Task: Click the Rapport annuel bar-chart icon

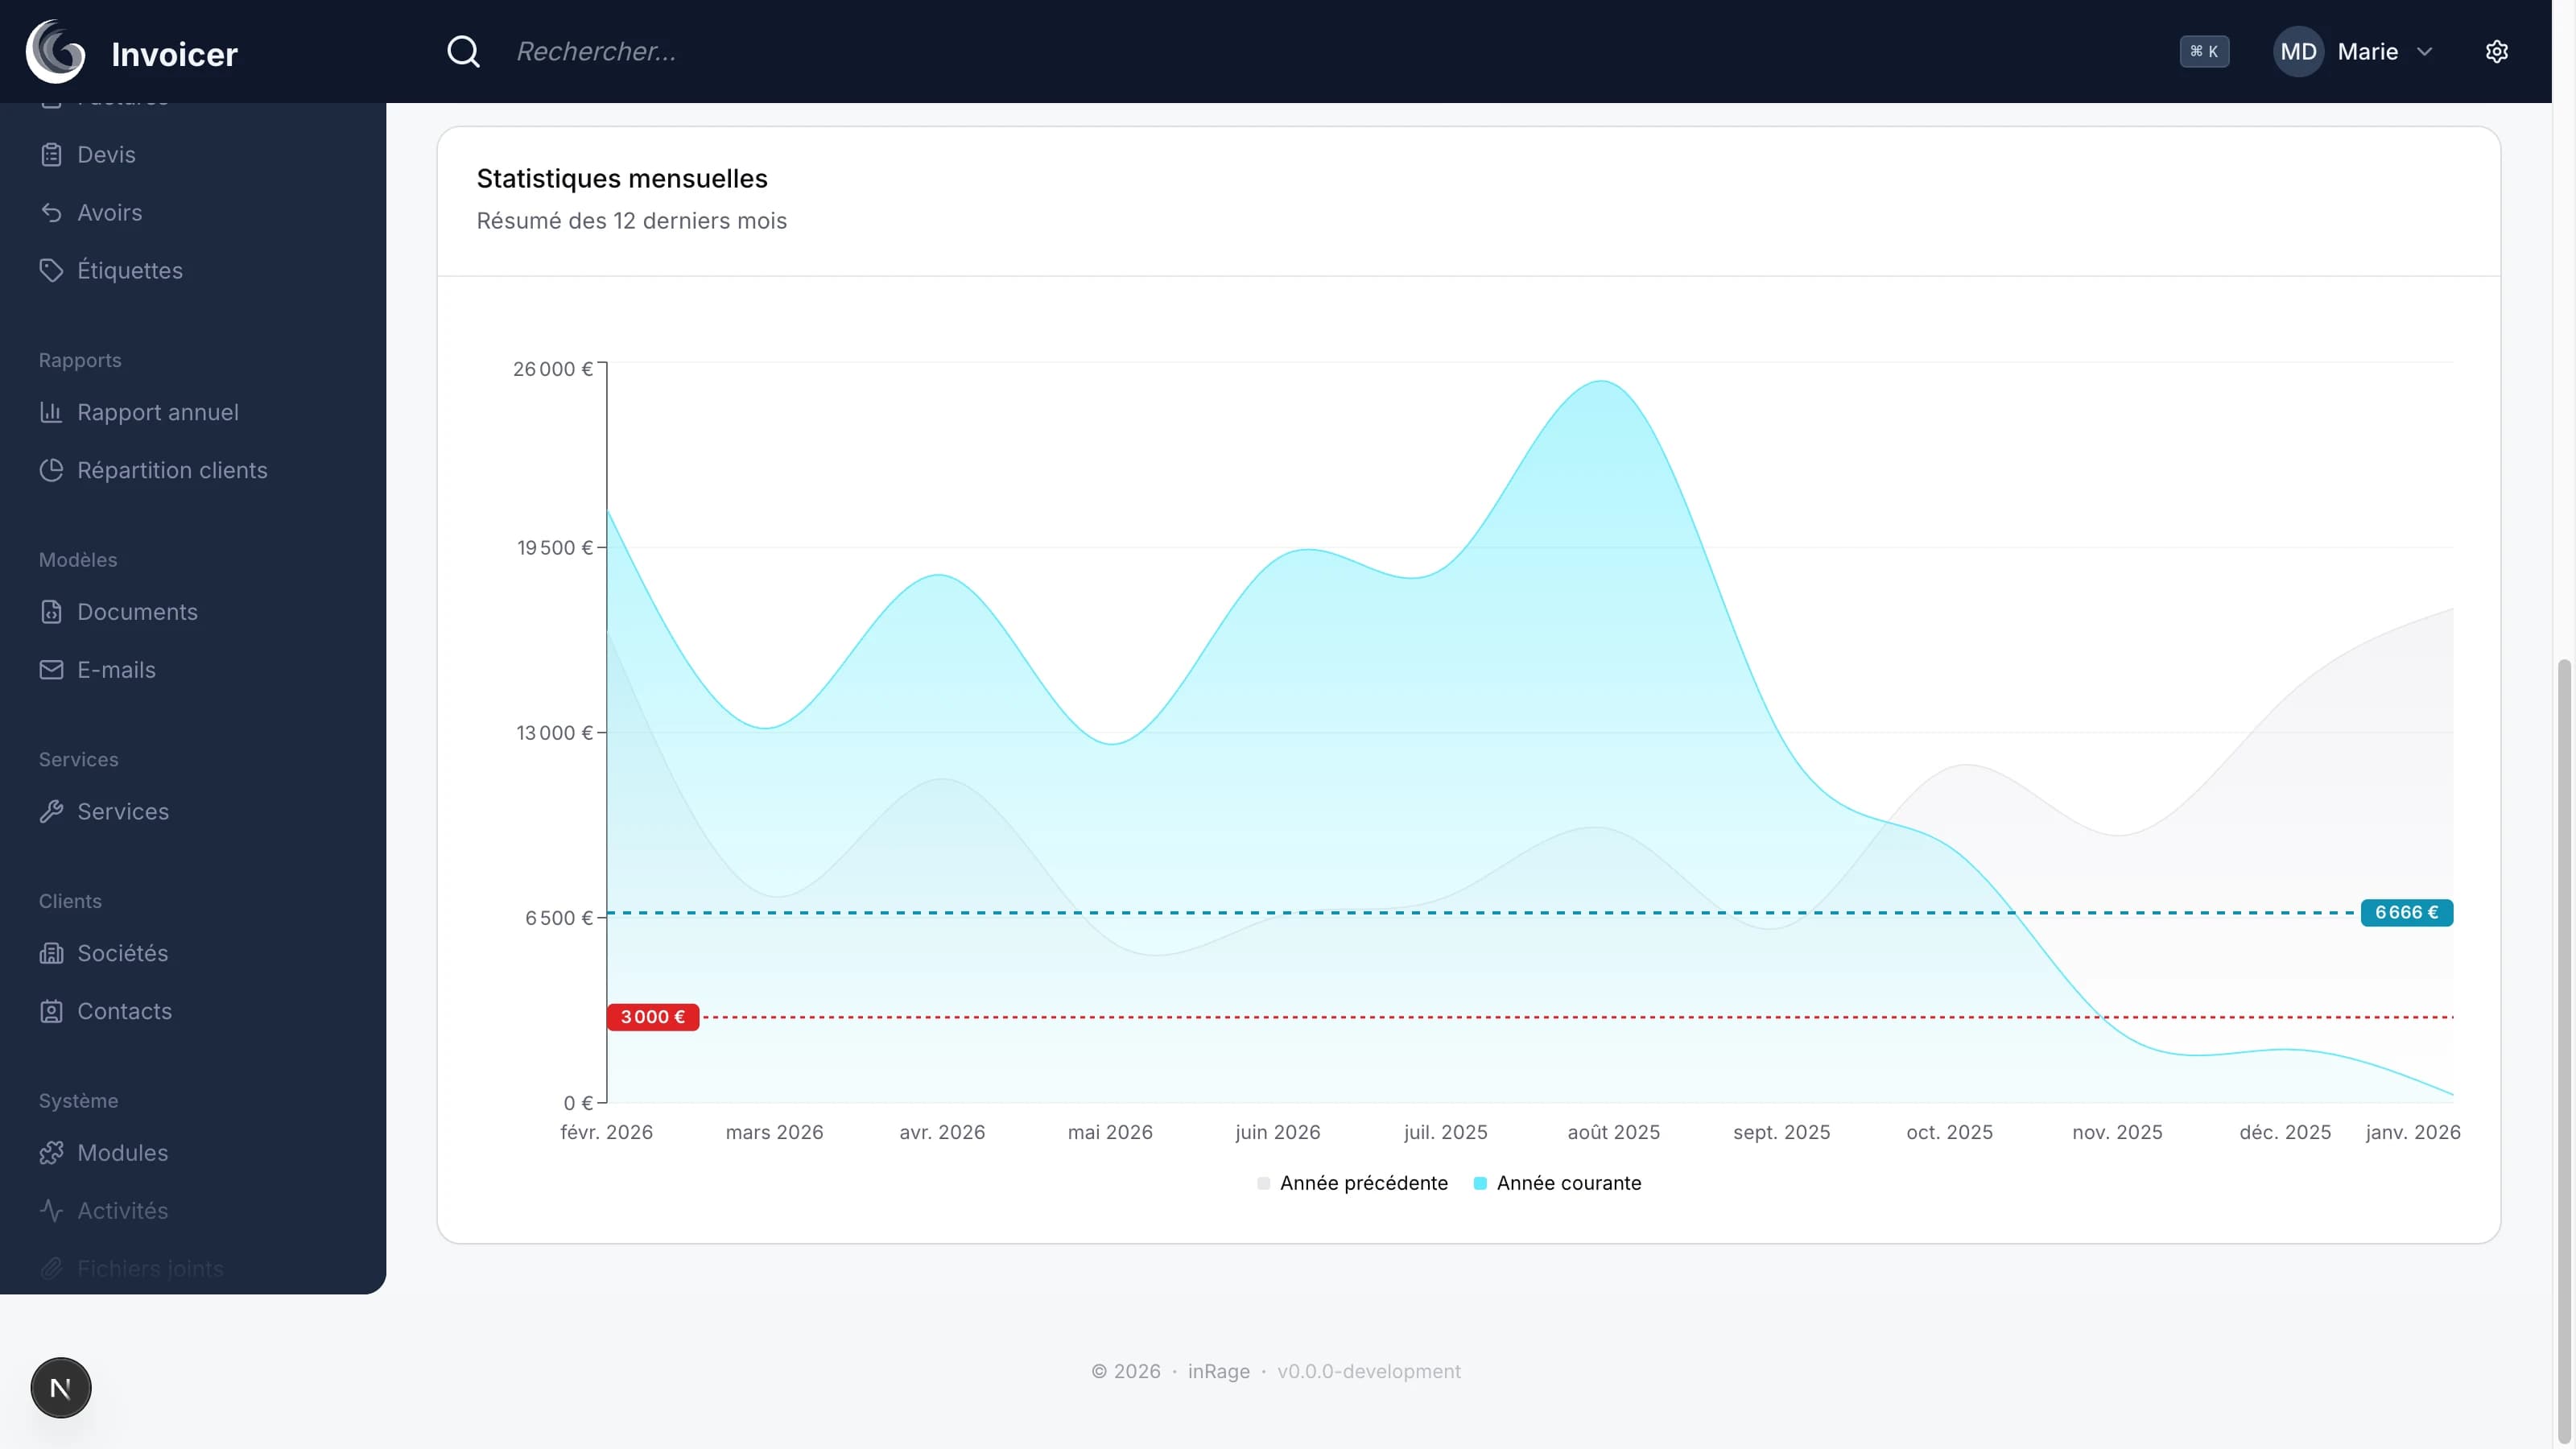Action: pyautogui.click(x=51, y=412)
